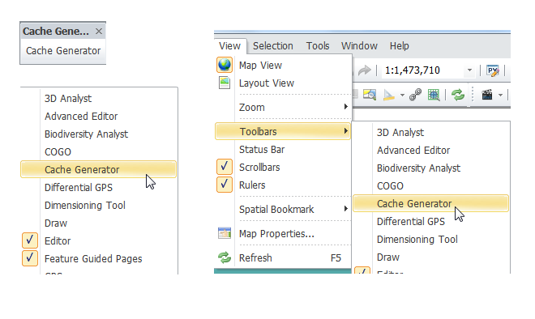Open the Python editor icon in toolbar
535x319 pixels.
tap(493, 71)
